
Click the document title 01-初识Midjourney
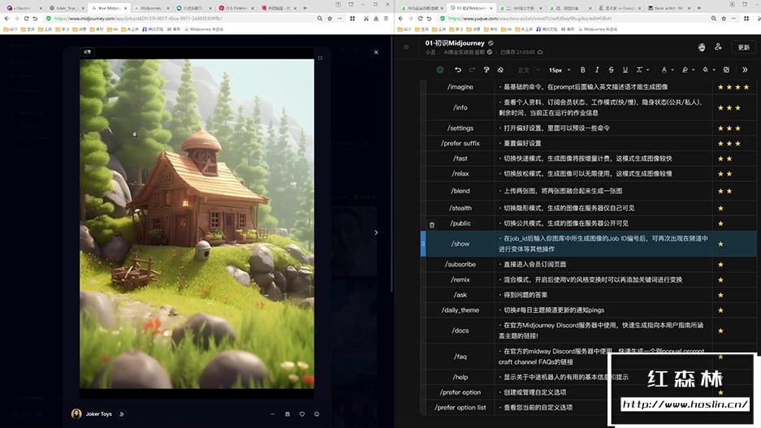[455, 43]
